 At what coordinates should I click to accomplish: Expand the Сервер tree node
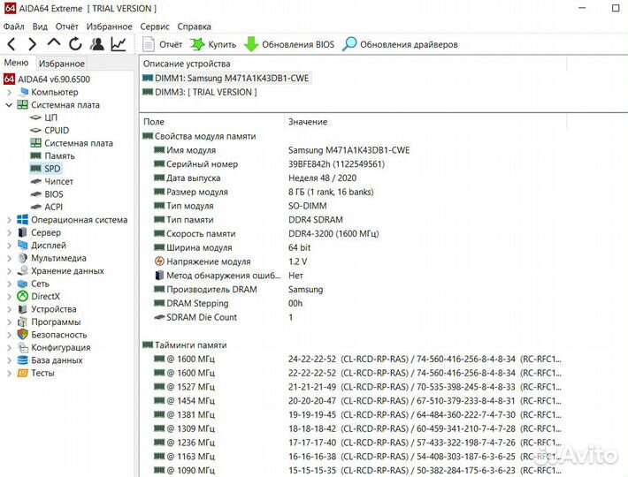(x=9, y=232)
